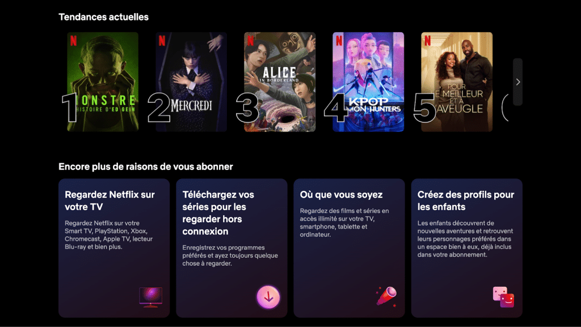Open Monstre: L'histoire d'Ed Gein poster
Image resolution: width=581 pixels, height=327 pixels.
click(103, 82)
